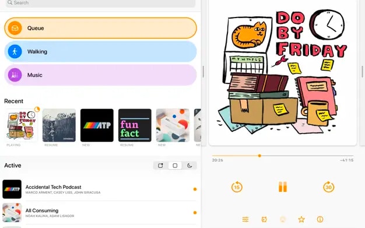Open the colorful All Consuming Recent thumbnail
This screenshot has height=228, width=365.
click(x=173, y=125)
